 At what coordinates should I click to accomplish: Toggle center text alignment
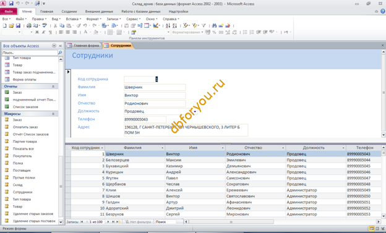67,32
